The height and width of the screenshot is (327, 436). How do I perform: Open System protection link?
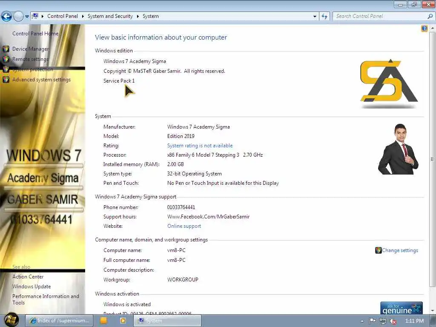tap(33, 69)
